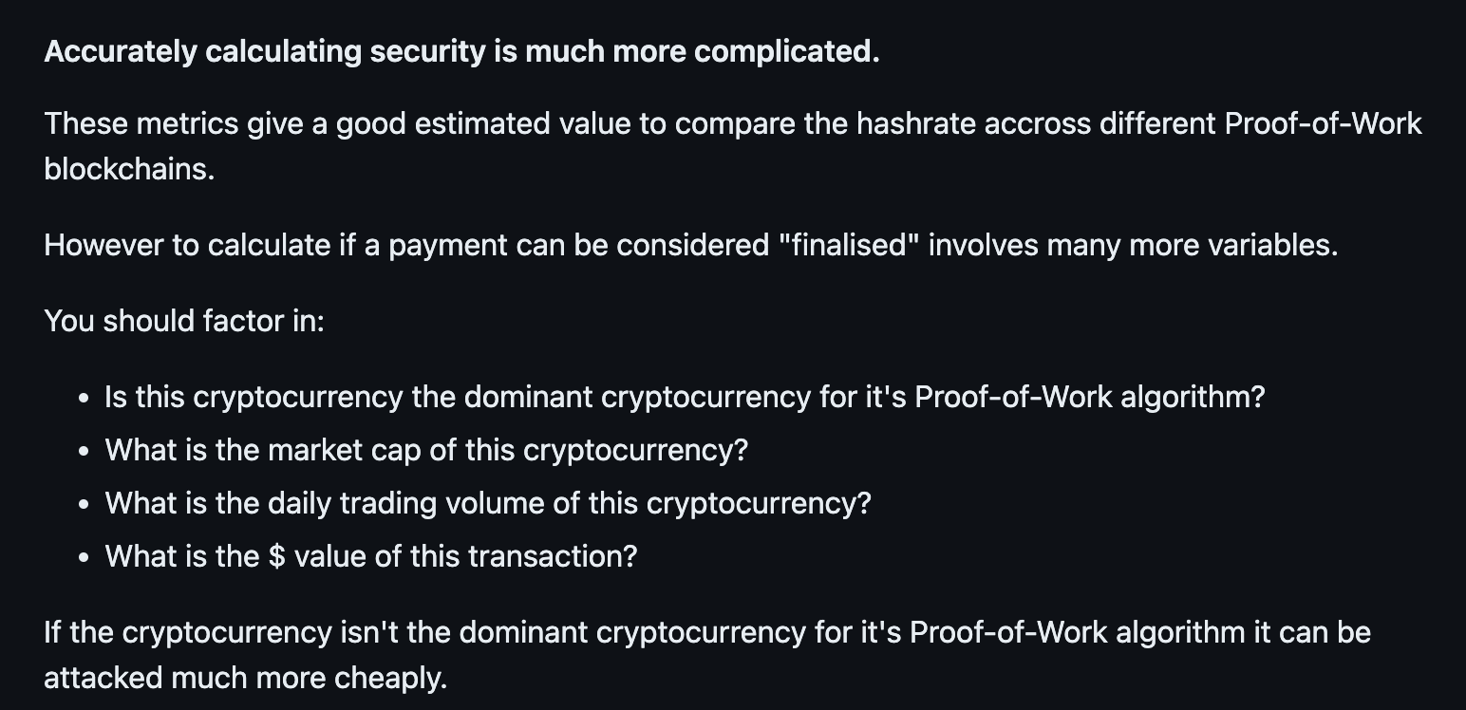1466x710 pixels.
Task: Click the "$" symbol in the last bullet
Action: pyautogui.click(x=276, y=556)
